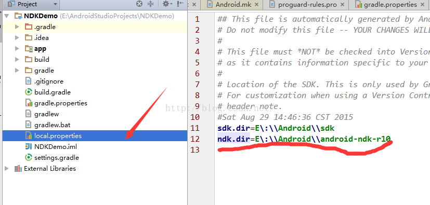Click the collapse all icon in Project panel
430x205 pixels.
click(x=151, y=4)
